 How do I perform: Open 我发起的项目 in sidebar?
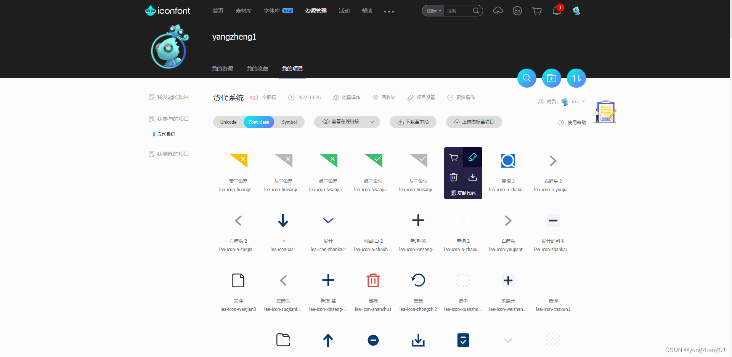[x=169, y=97]
